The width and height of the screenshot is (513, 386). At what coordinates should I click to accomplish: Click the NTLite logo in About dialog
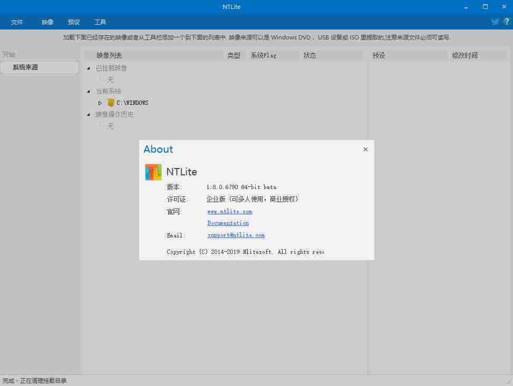pos(153,172)
